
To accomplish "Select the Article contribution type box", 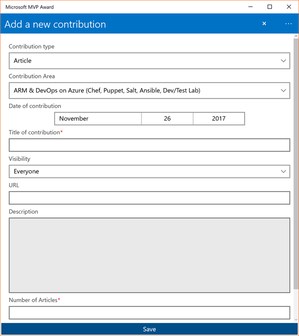I will click(149, 61).
